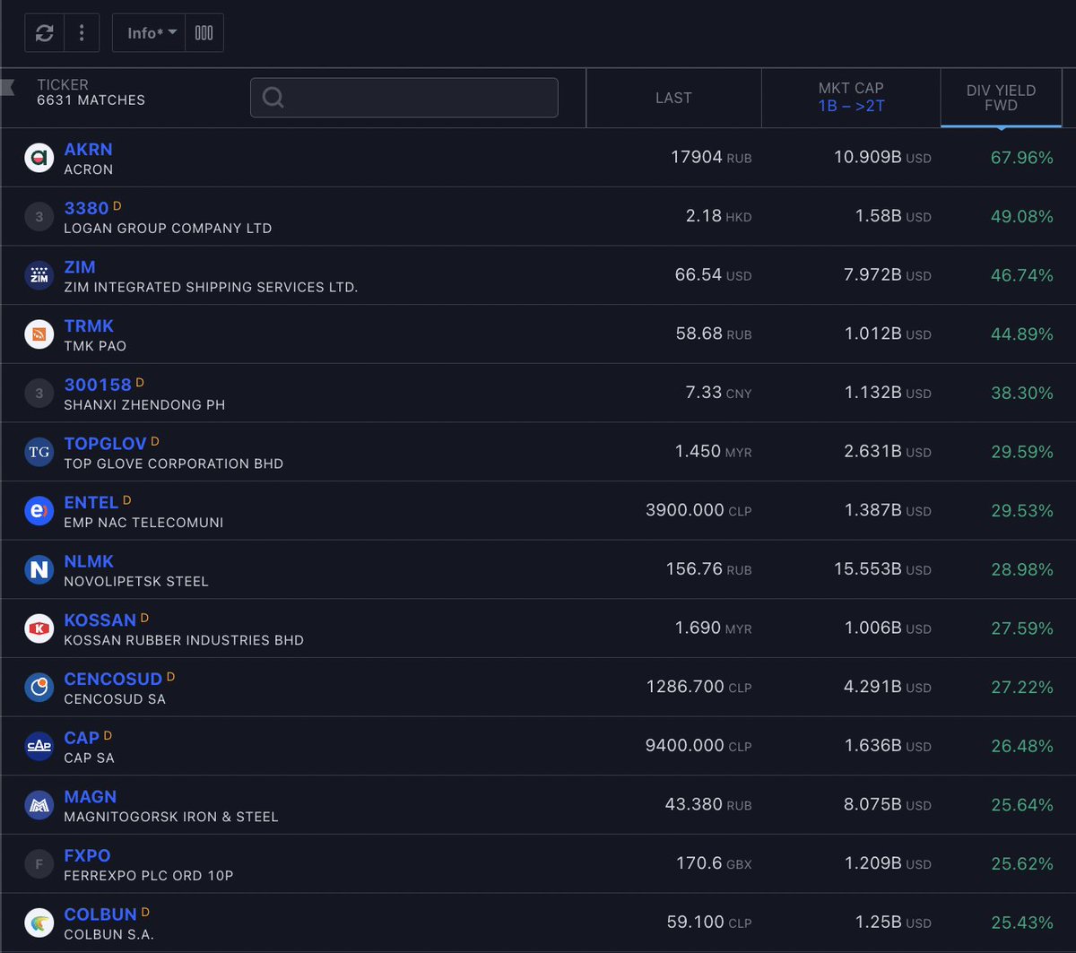Click the delayed D marker by TOPGLOV
The width and height of the screenshot is (1076, 953).
click(155, 442)
